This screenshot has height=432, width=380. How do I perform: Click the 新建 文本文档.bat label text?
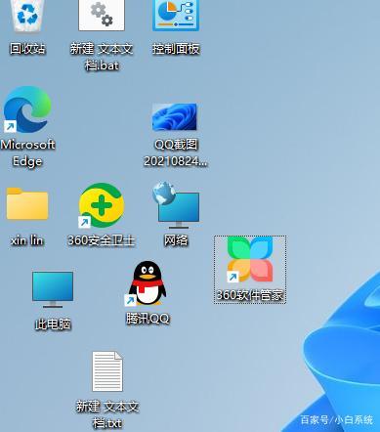click(x=102, y=58)
